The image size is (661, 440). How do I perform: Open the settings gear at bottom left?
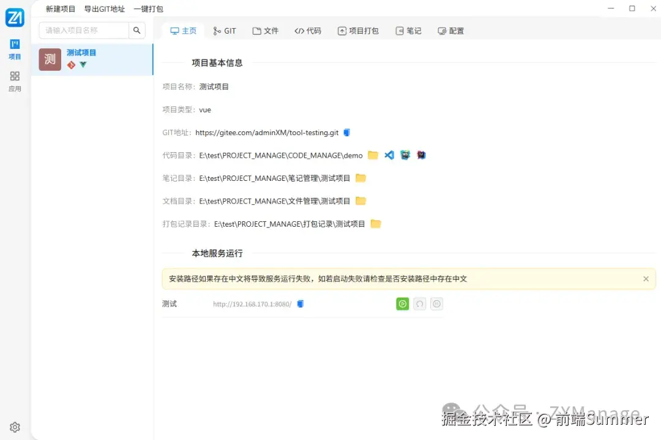click(15, 427)
